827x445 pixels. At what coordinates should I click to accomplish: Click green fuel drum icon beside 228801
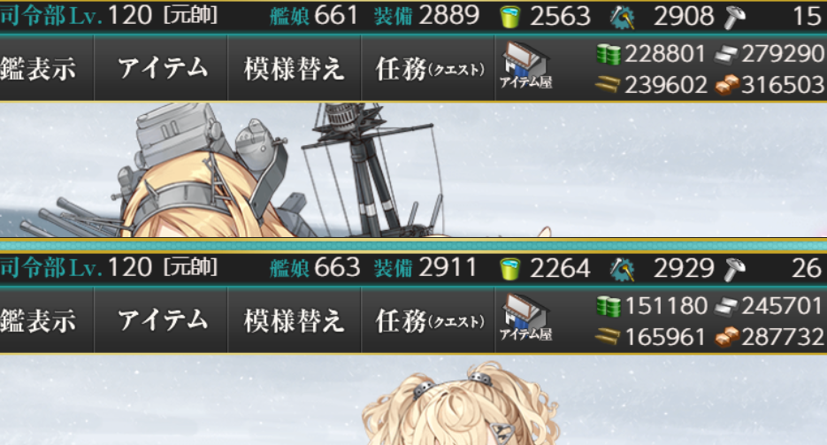609,54
